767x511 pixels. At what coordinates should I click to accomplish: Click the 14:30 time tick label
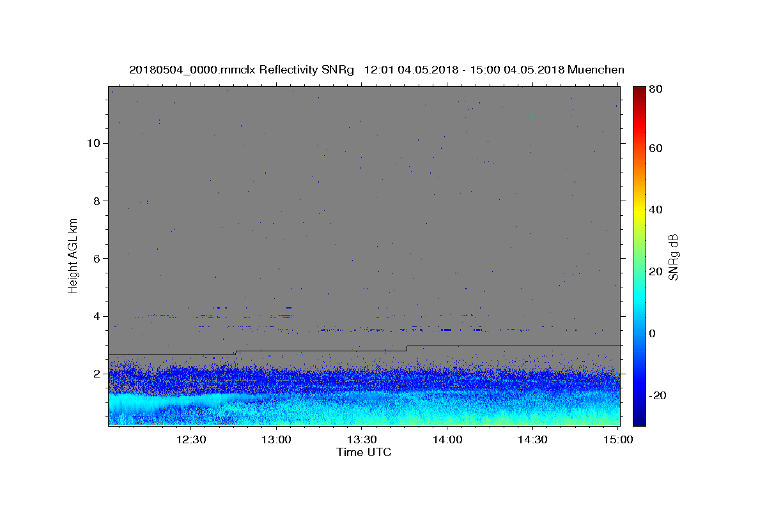tap(532, 439)
